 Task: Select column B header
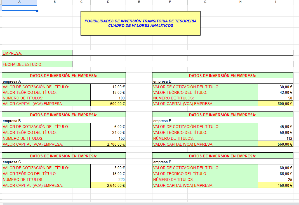pyautogui.click(x=55, y=2)
